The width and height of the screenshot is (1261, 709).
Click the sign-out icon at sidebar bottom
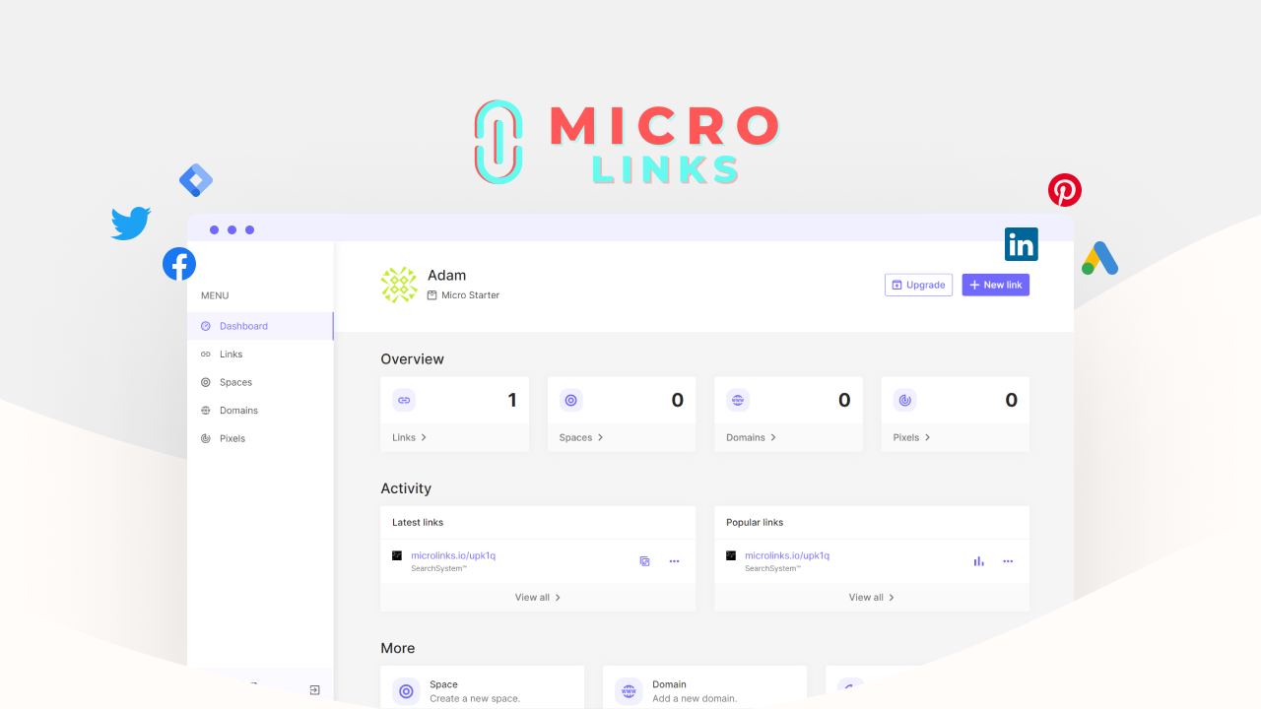pos(314,690)
